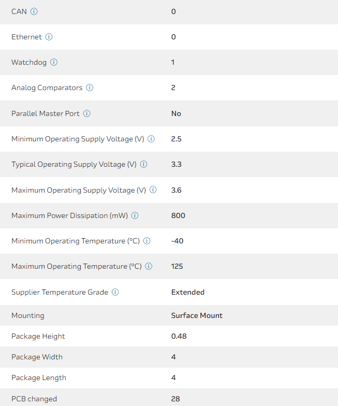Click Parallel Master Port info icon
The width and height of the screenshot is (338, 406).
pos(87,113)
